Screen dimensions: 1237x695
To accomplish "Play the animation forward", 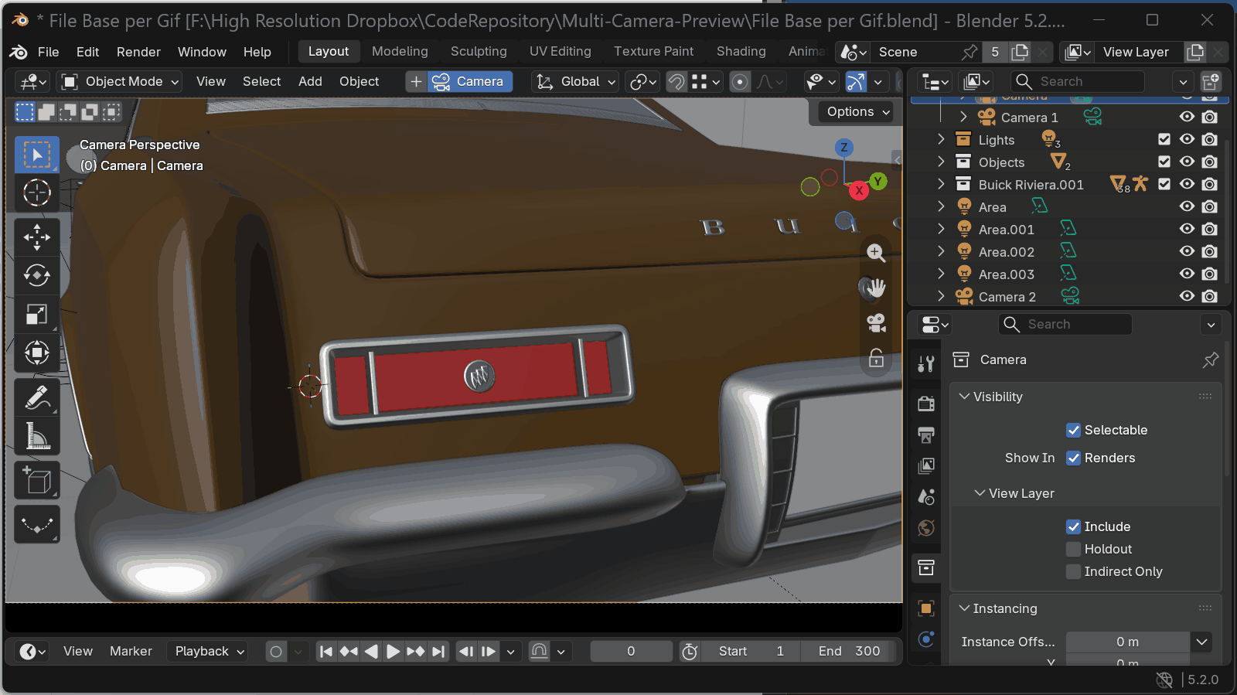I will (x=393, y=651).
